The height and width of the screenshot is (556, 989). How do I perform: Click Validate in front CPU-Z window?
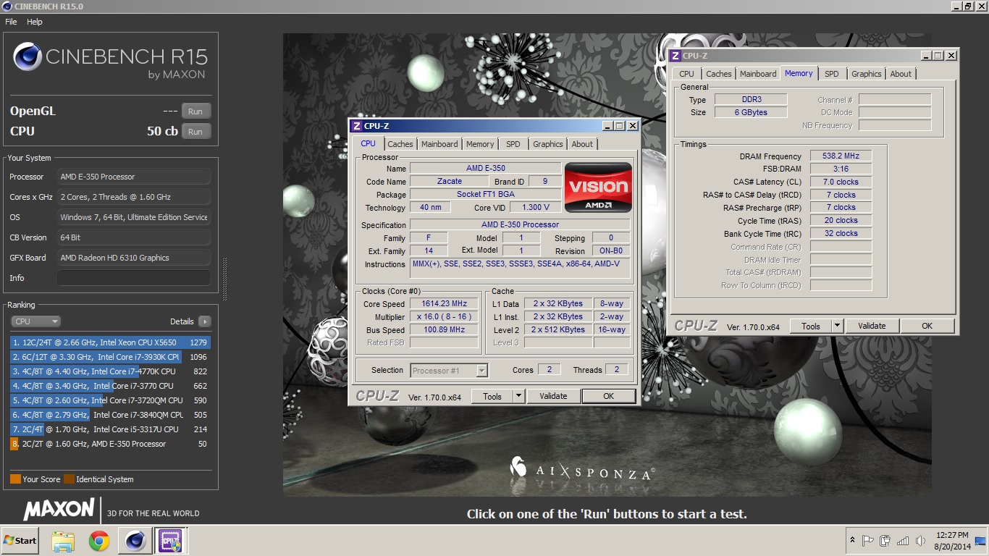[553, 396]
